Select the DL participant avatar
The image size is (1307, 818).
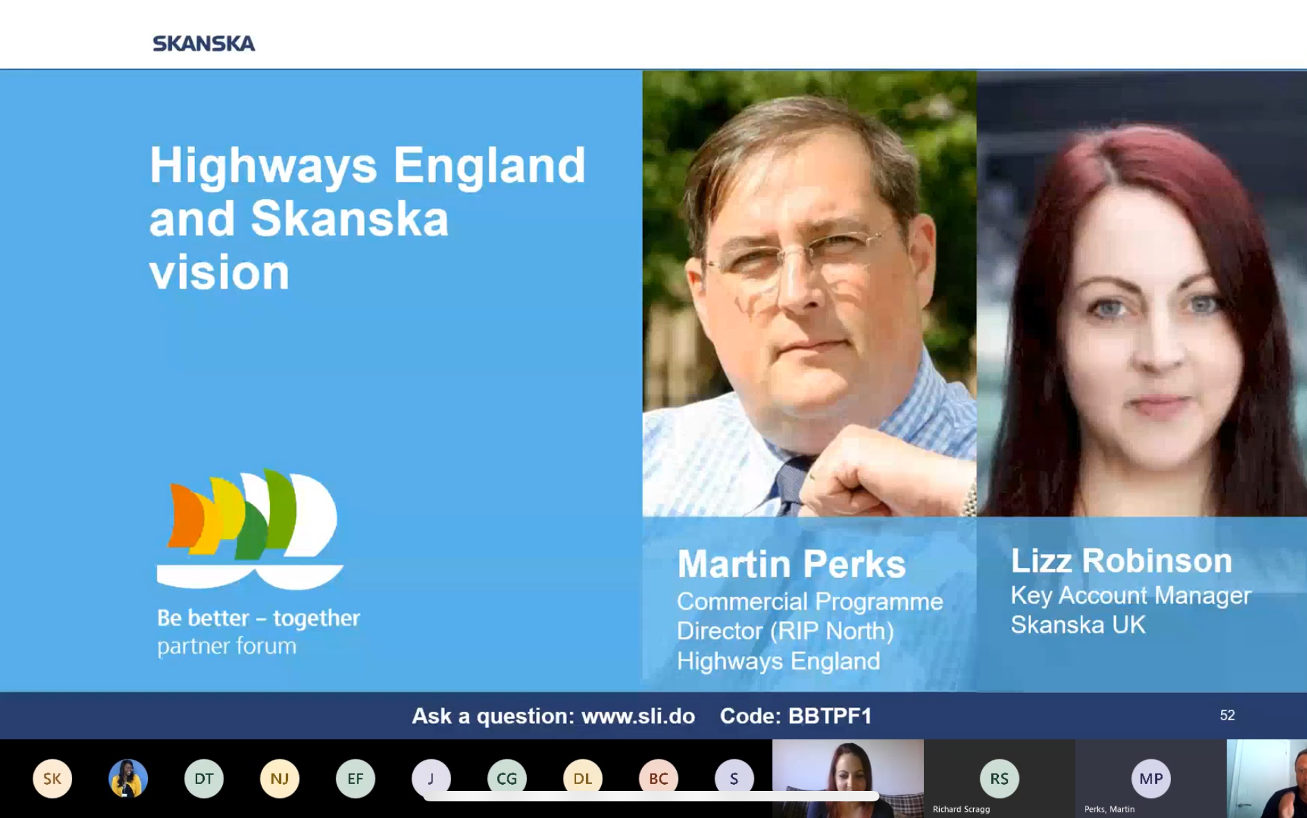pos(582,778)
